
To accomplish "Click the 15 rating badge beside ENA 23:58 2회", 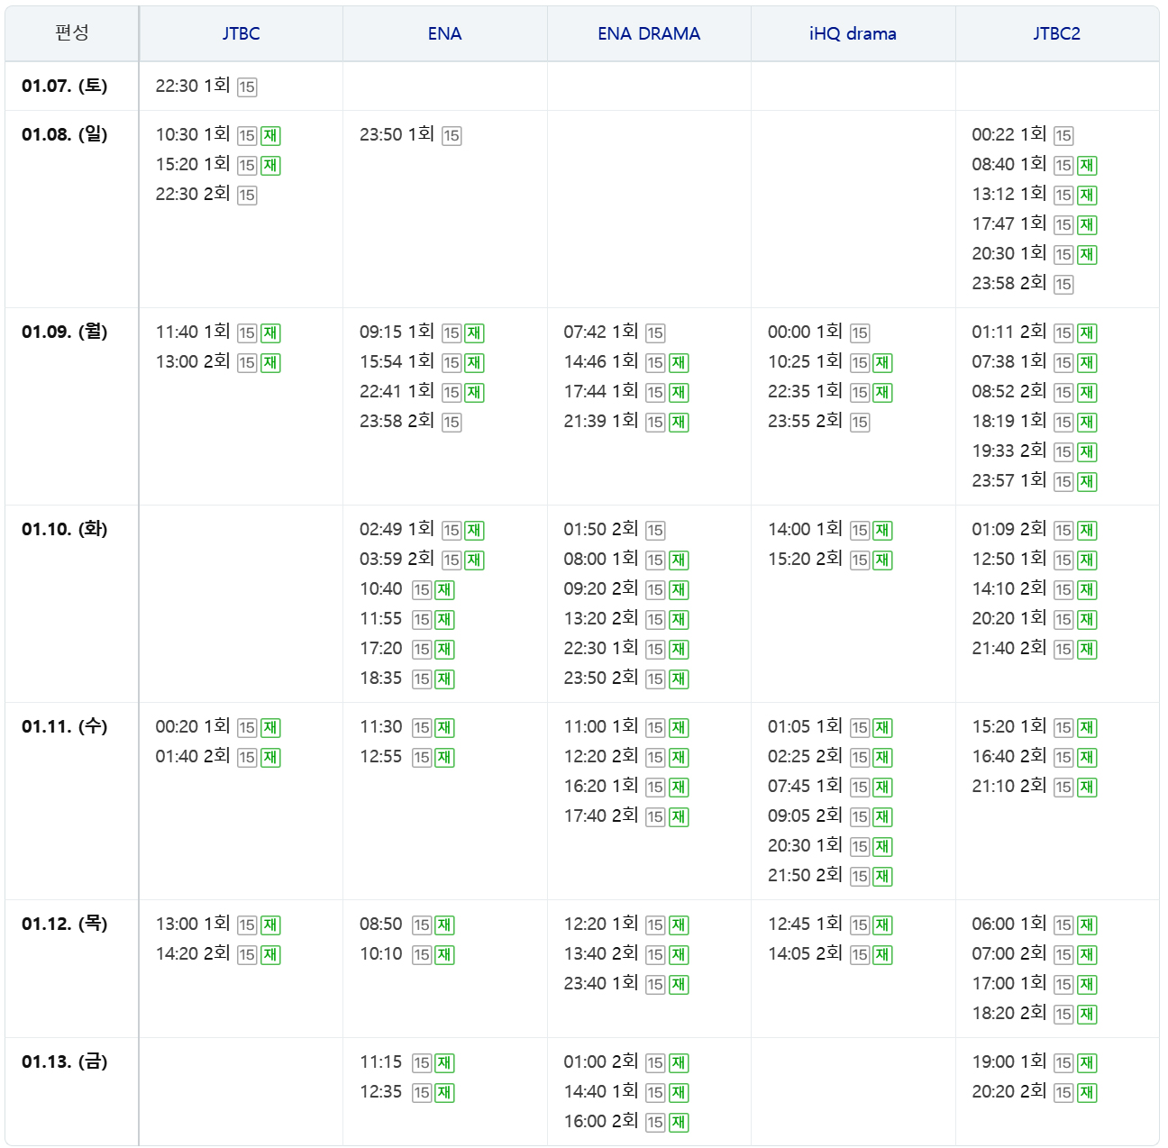I will [452, 422].
